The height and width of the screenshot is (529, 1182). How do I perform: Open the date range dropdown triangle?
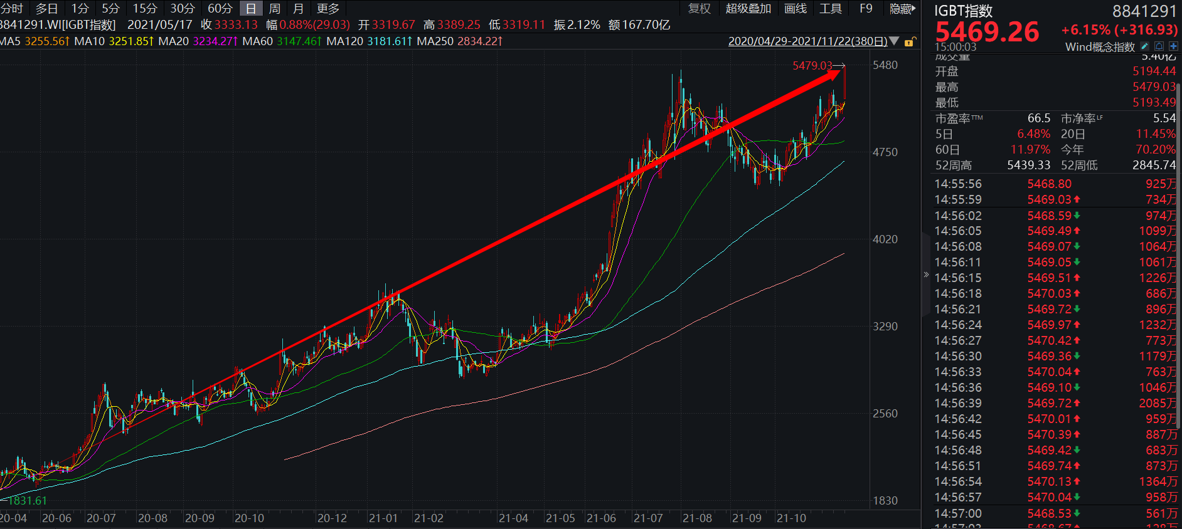pyautogui.click(x=894, y=41)
